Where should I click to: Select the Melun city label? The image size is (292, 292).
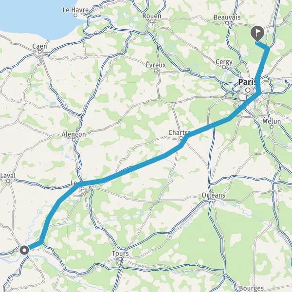tap(272, 121)
